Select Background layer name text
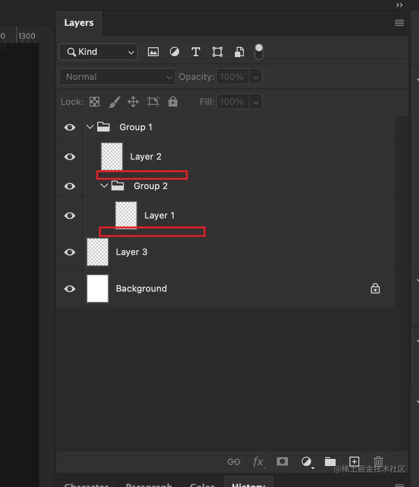The width and height of the screenshot is (419, 487). (142, 289)
